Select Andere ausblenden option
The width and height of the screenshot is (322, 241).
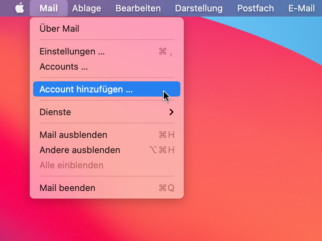point(106,150)
